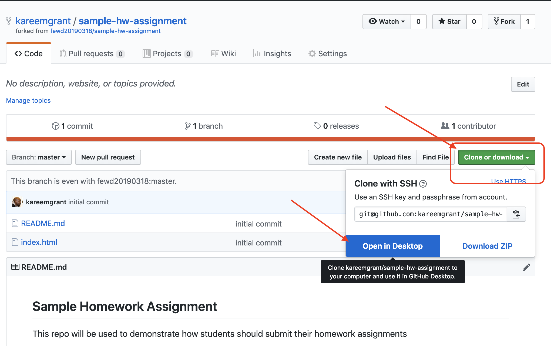
Task: Open the Branch: master dropdown
Action: (39, 157)
